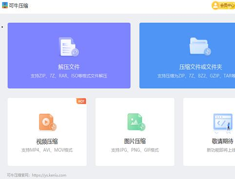Click the HOT badge on the video card

click(x=81, y=101)
